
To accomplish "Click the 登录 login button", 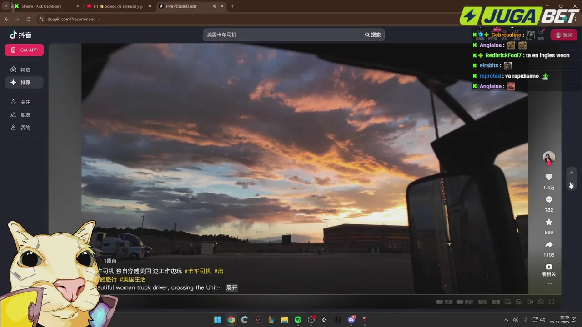I will [x=564, y=35].
